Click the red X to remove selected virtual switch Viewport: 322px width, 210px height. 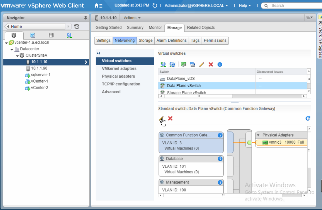211,64
